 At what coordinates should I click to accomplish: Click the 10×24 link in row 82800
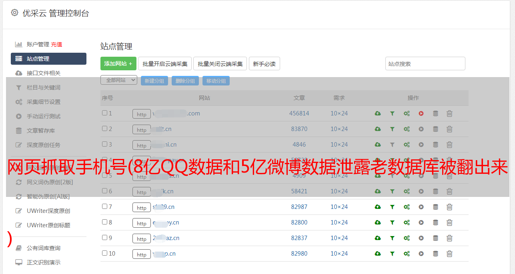click(x=339, y=222)
